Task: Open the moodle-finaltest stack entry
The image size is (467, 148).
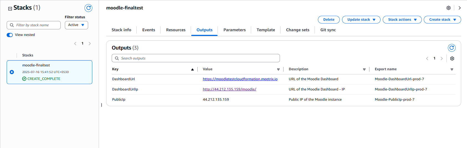Action: pyautogui.click(x=49, y=72)
